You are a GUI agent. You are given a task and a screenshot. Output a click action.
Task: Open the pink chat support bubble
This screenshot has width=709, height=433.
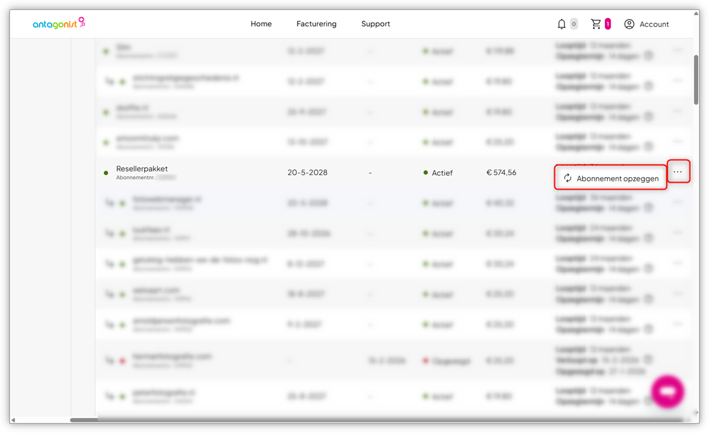pos(667,392)
